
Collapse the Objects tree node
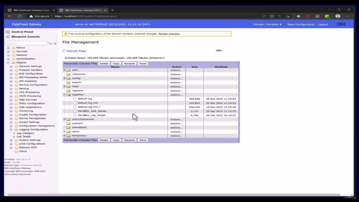(x=8, y=62)
